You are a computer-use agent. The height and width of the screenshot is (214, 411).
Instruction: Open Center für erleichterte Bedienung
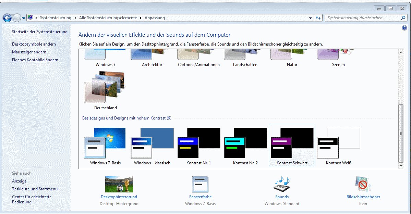32,199
